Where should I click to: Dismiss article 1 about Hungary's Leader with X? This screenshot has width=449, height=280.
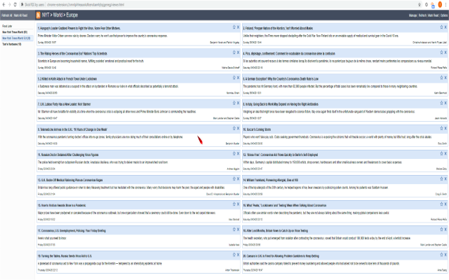coord(238,27)
